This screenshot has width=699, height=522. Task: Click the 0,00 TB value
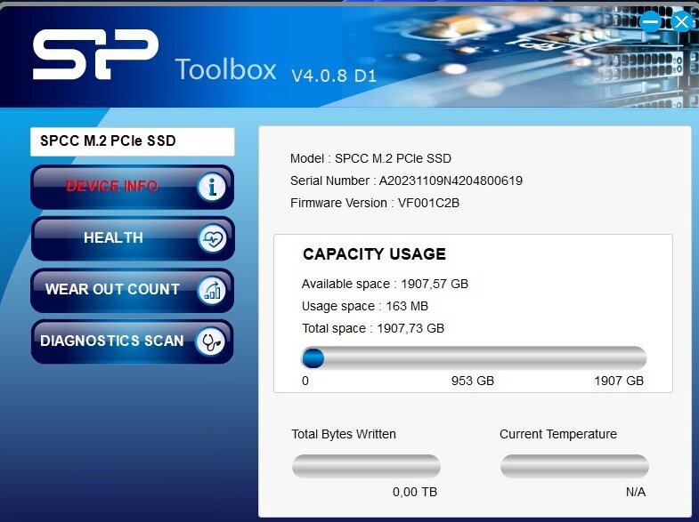coord(415,492)
